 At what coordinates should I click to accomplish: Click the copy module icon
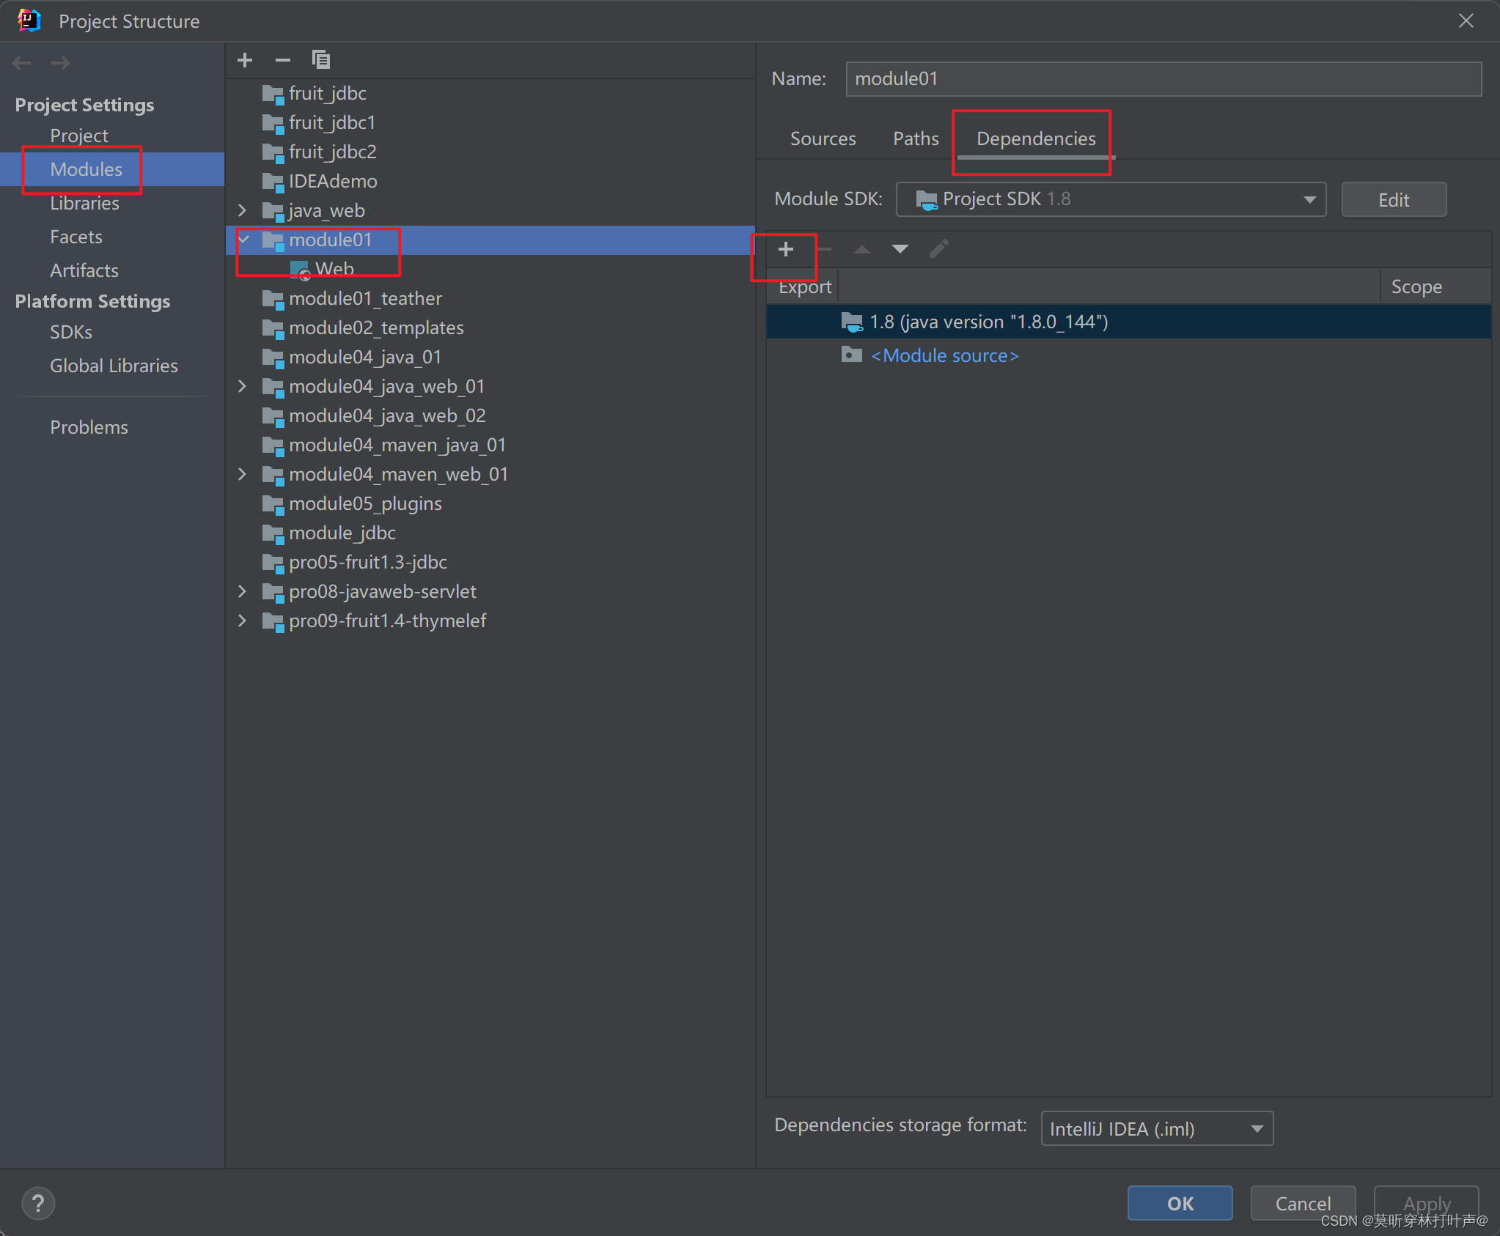pos(321,60)
